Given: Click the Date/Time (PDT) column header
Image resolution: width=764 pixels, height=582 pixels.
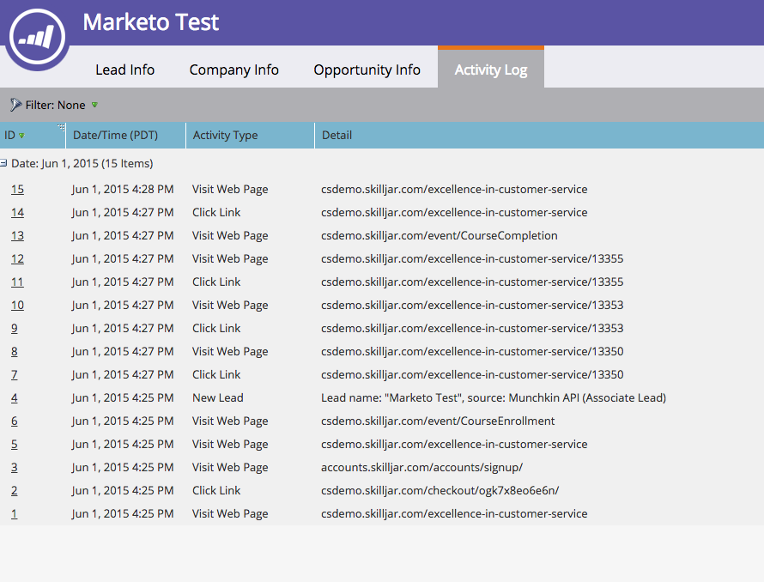Looking at the screenshot, I should click(125, 135).
